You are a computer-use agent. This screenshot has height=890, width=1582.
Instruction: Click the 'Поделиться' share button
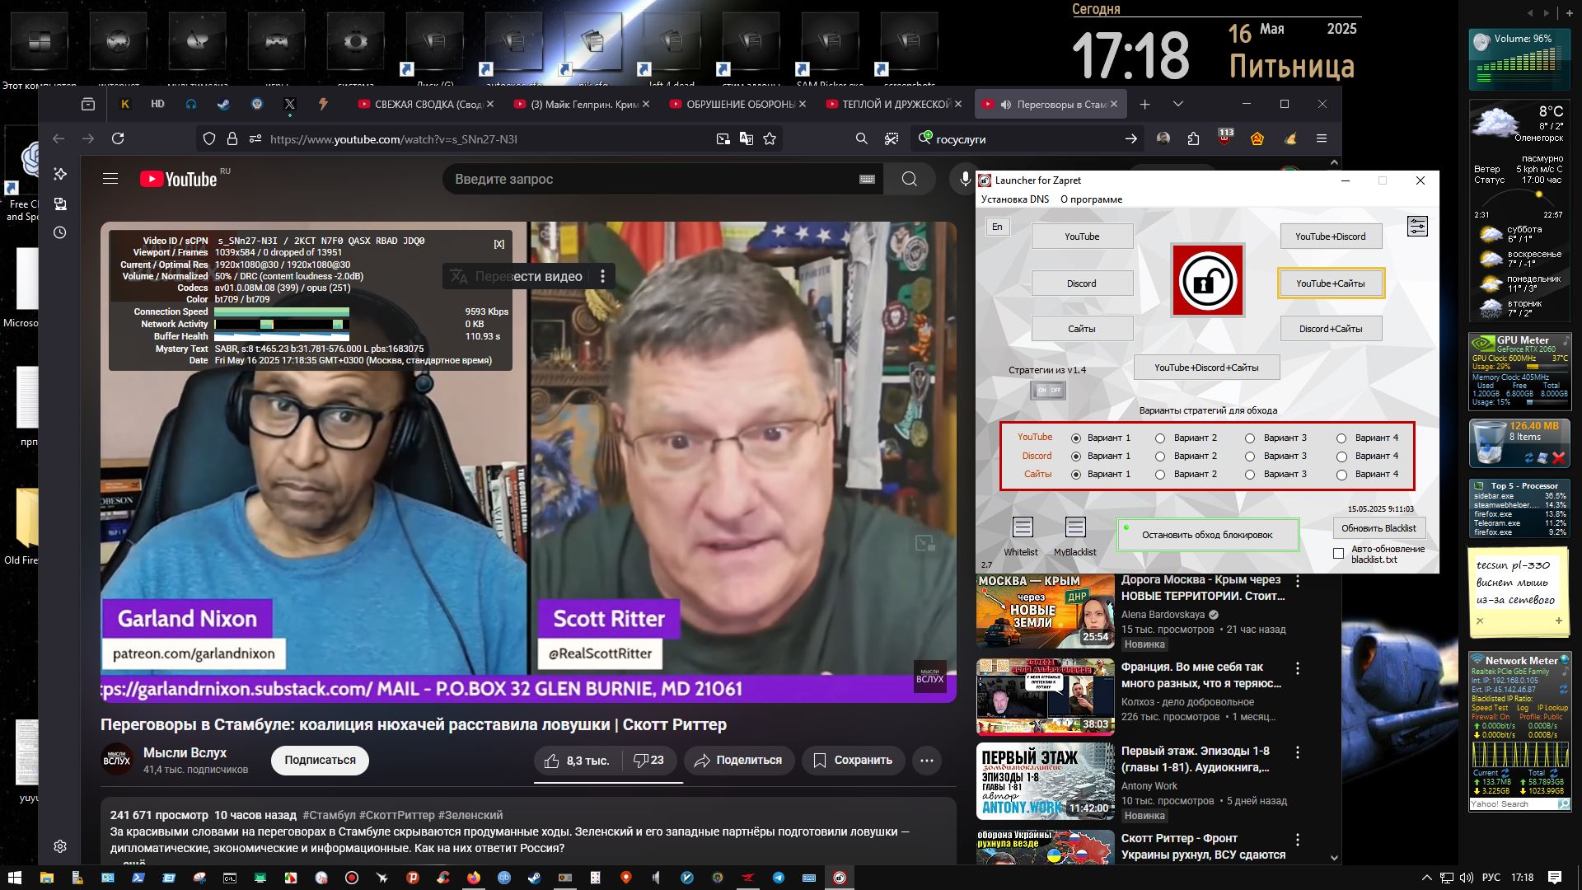pos(738,760)
